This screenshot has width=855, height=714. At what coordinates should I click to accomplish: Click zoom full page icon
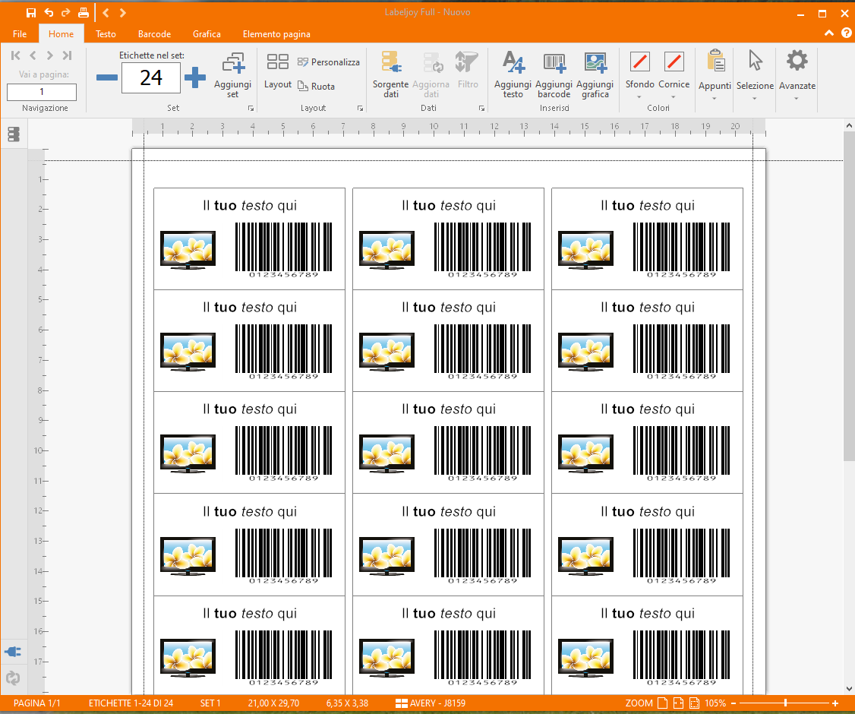[662, 703]
